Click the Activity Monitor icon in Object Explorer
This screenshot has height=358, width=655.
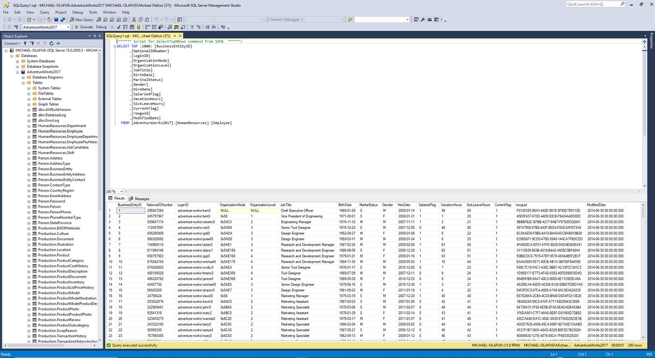(x=58, y=44)
